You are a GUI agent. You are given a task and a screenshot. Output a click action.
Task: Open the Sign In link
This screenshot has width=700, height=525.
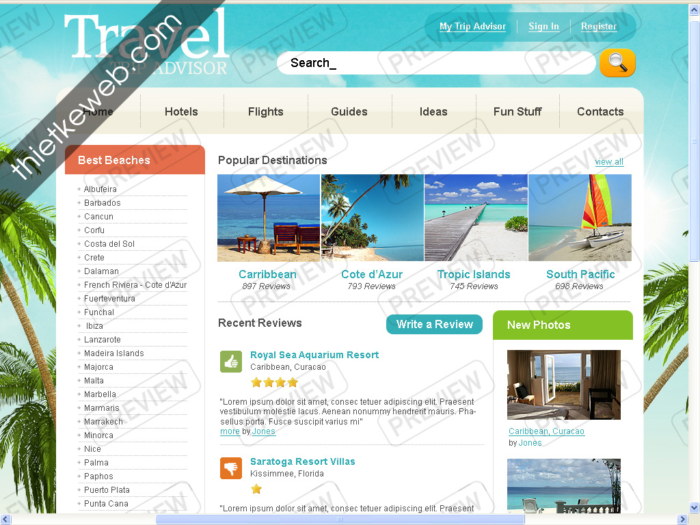(543, 27)
